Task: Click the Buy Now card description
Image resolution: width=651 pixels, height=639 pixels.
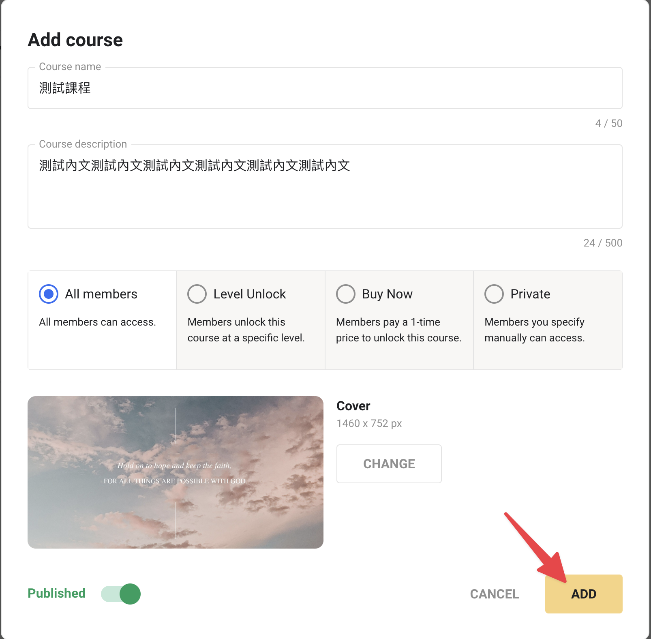Action: coord(399,330)
